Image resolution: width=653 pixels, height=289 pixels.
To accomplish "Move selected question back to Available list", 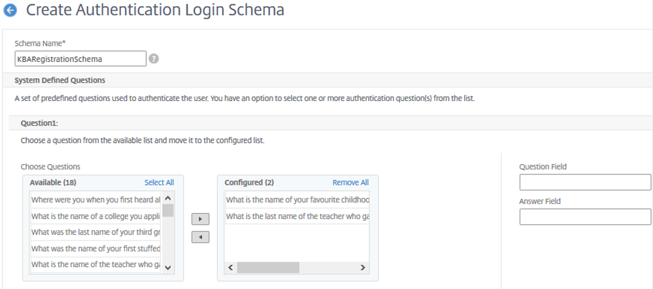I will (201, 238).
